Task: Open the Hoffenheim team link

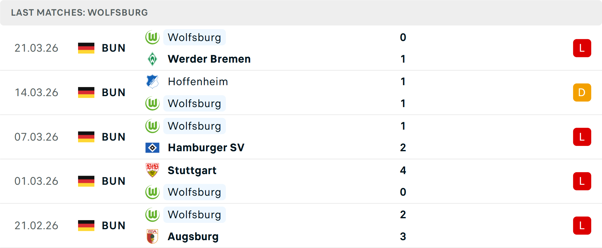Action: pos(198,81)
